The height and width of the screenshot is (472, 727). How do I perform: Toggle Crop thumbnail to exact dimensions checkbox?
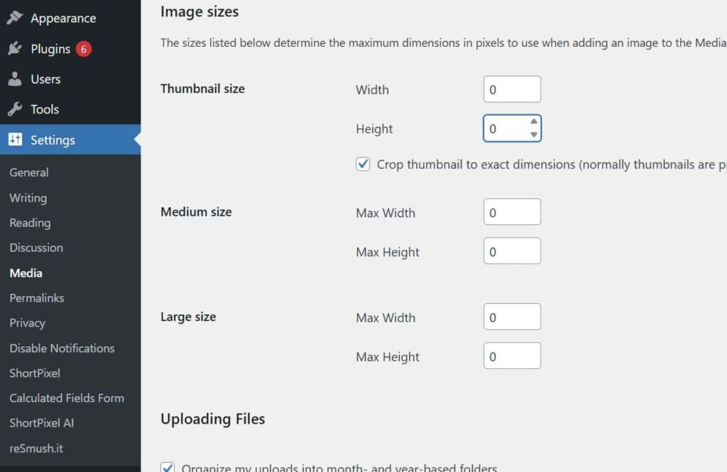pos(363,165)
